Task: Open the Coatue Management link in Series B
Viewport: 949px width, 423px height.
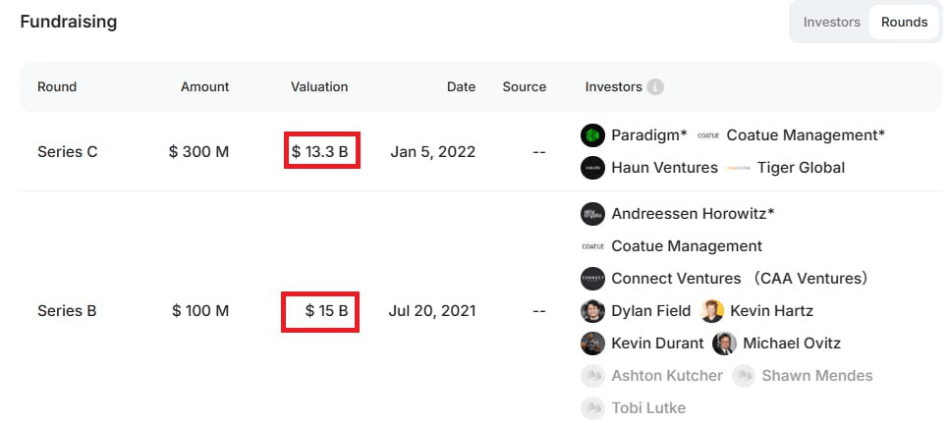Action: [x=687, y=246]
